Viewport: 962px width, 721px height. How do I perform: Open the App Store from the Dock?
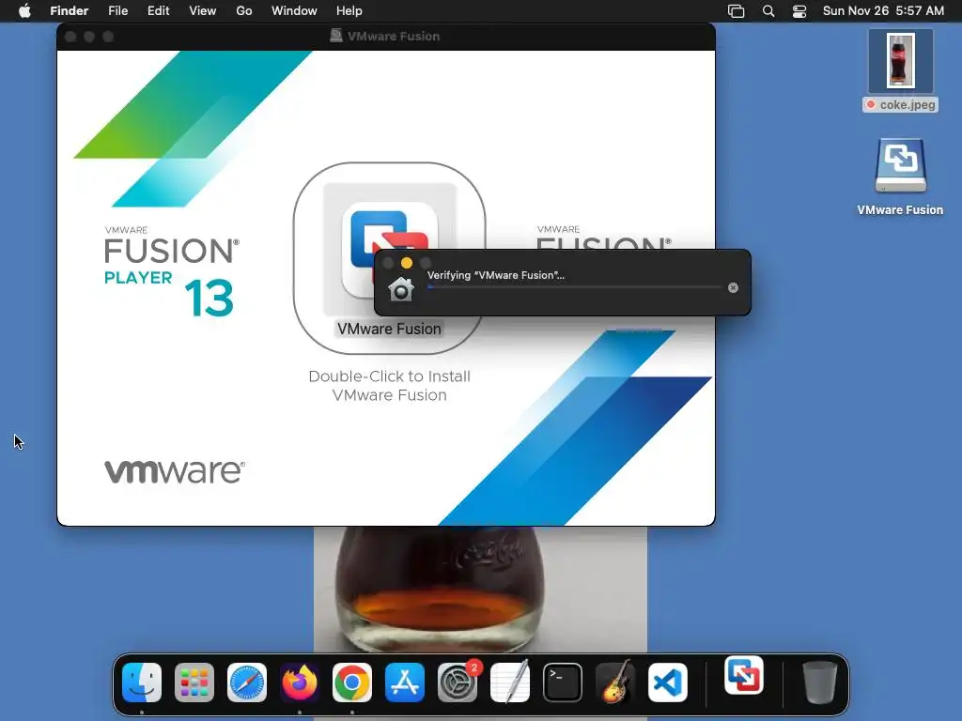[x=405, y=683]
